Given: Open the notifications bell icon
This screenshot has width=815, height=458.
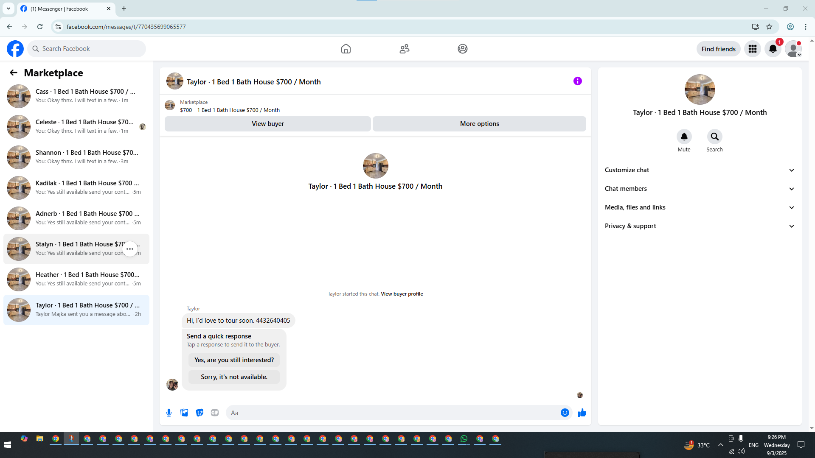Looking at the screenshot, I should click(773, 49).
